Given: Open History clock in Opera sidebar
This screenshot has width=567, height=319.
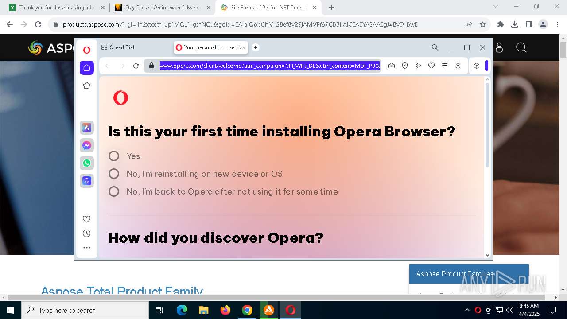Looking at the screenshot, I should 87,233.
